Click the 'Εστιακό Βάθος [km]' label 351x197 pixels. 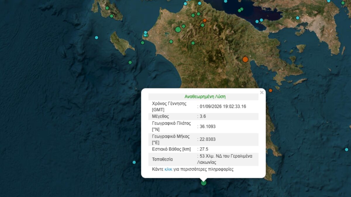pyautogui.click(x=171, y=149)
